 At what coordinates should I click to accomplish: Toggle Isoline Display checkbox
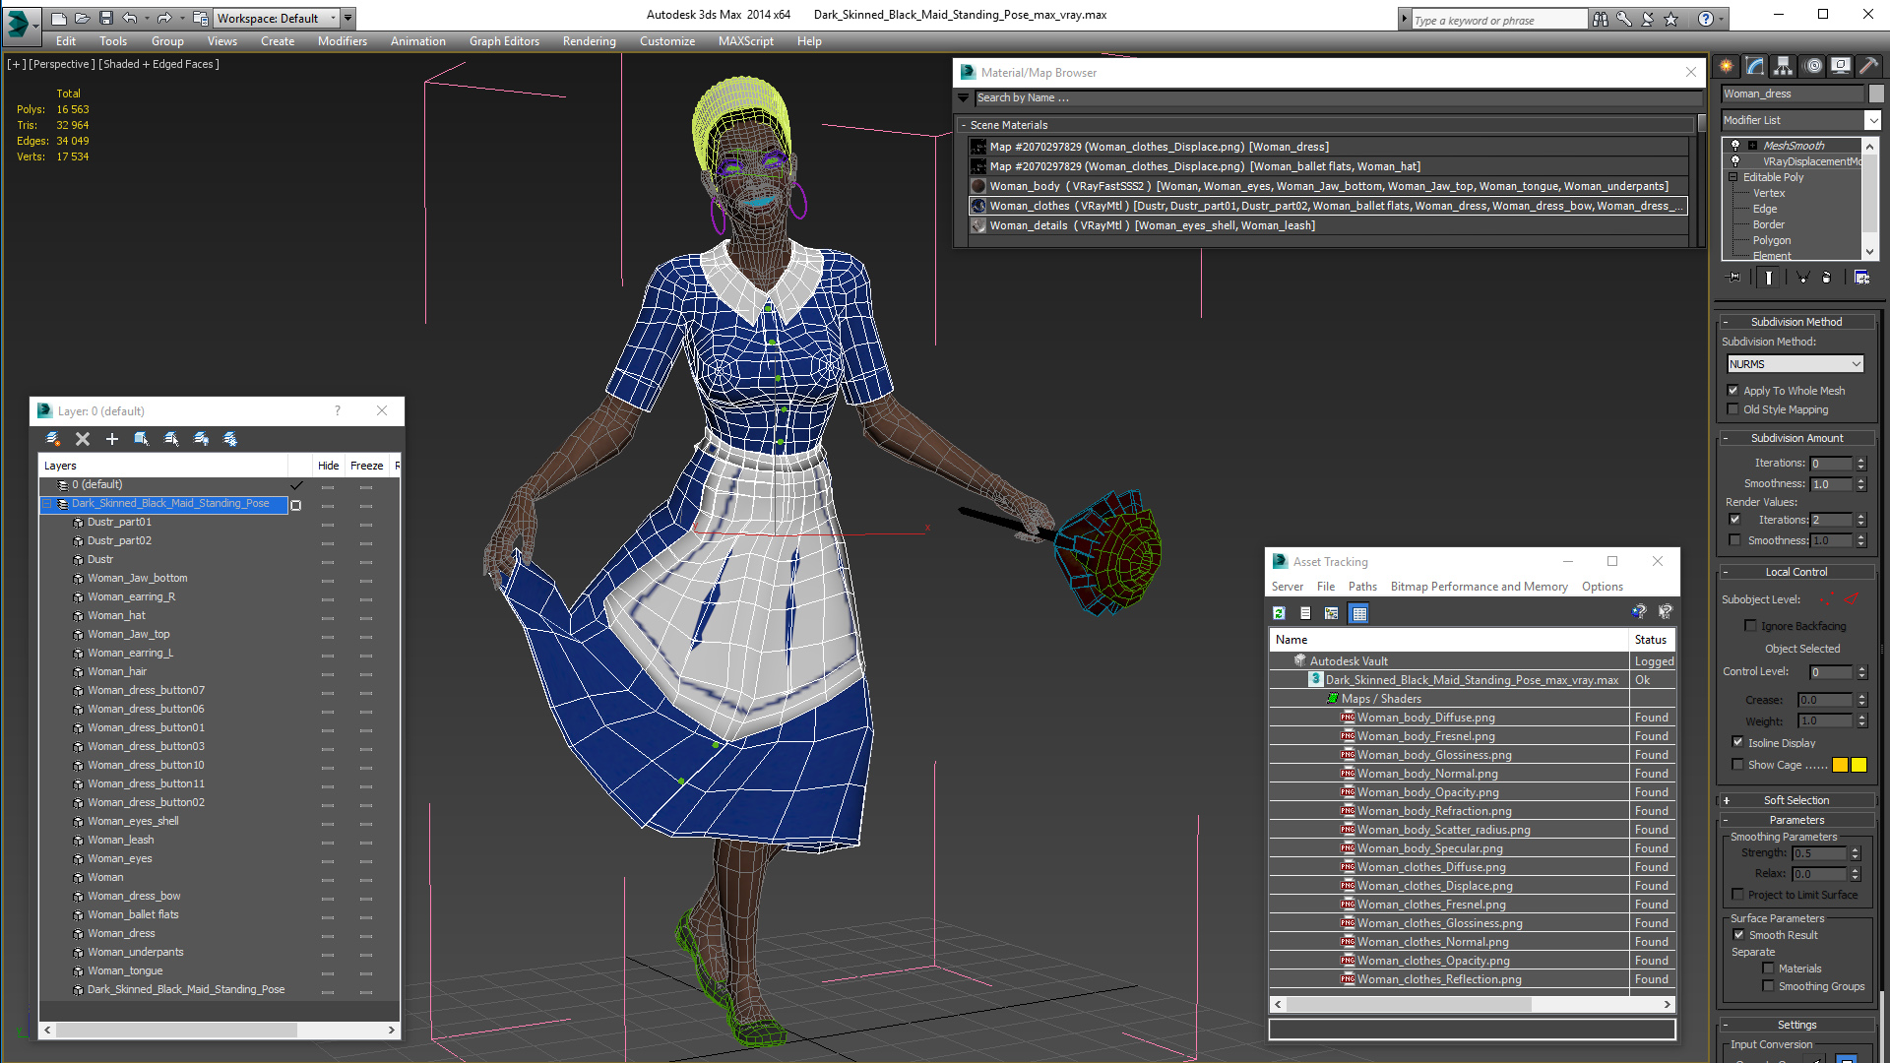tap(1737, 743)
